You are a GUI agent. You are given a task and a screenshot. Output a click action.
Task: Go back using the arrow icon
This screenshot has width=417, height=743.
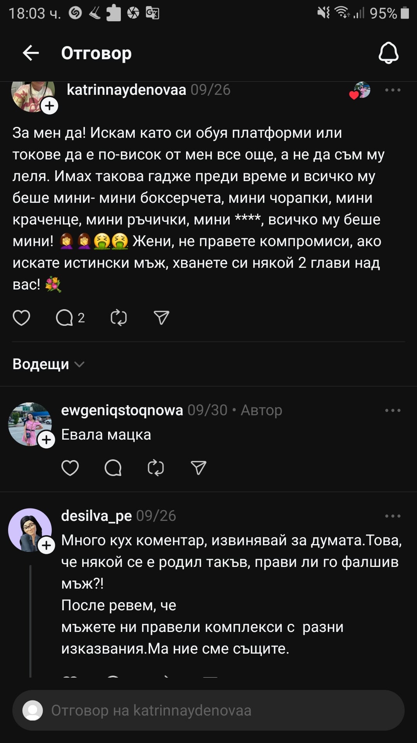coord(31,53)
